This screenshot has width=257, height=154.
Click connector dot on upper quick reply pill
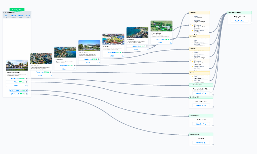pyautogui.click(x=26, y=90)
